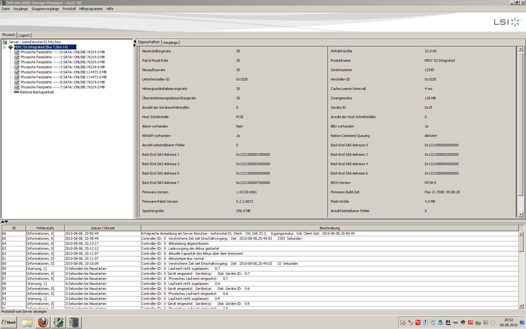This screenshot has width=526, height=329.
Task: Select Physische Festplatte 4 SATA 114473.0 MB
Action: [64, 72]
